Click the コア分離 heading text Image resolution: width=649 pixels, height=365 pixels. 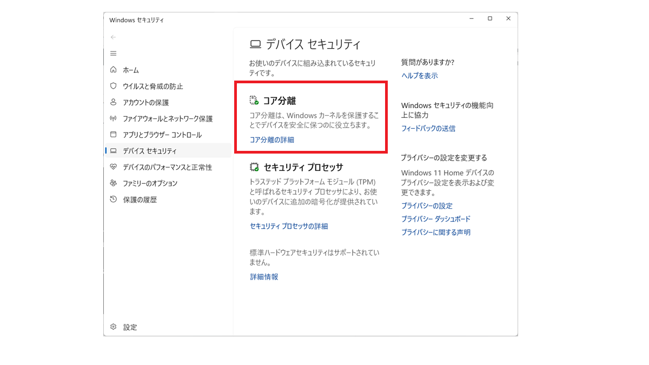coord(280,101)
